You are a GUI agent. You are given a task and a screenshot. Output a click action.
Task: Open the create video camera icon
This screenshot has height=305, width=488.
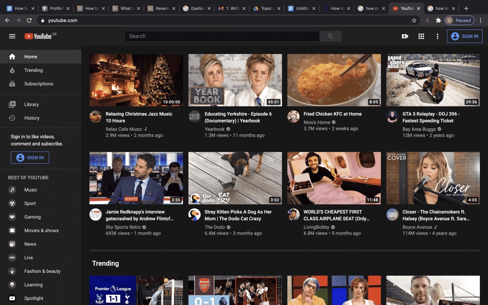click(x=405, y=36)
